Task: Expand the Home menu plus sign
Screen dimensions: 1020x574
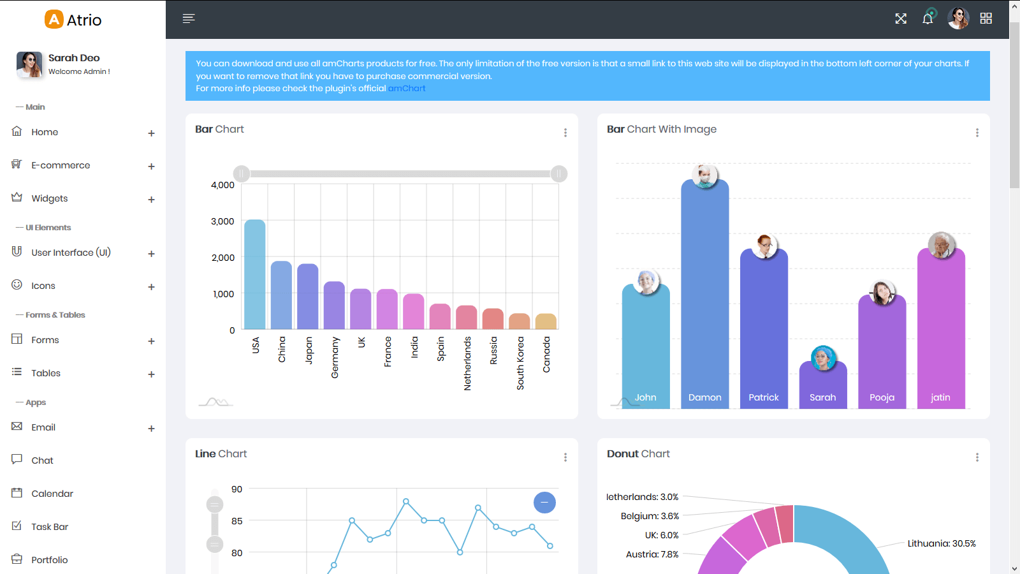Action: (x=151, y=133)
